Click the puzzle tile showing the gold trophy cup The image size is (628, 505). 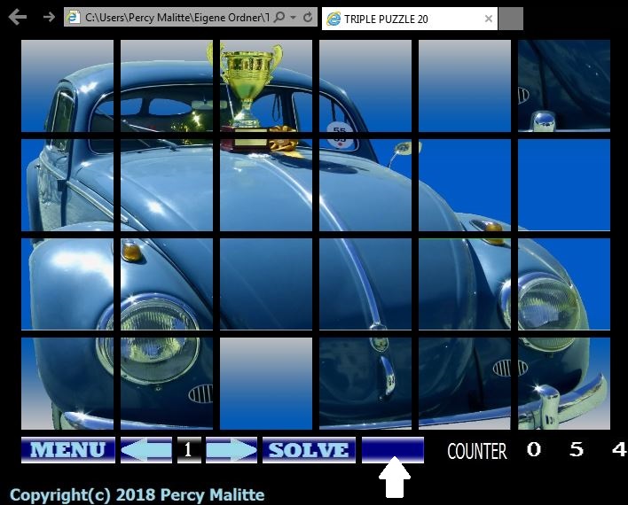coord(266,86)
